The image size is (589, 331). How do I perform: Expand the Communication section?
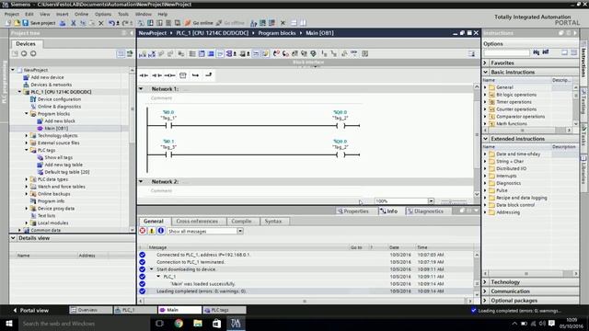[485, 291]
